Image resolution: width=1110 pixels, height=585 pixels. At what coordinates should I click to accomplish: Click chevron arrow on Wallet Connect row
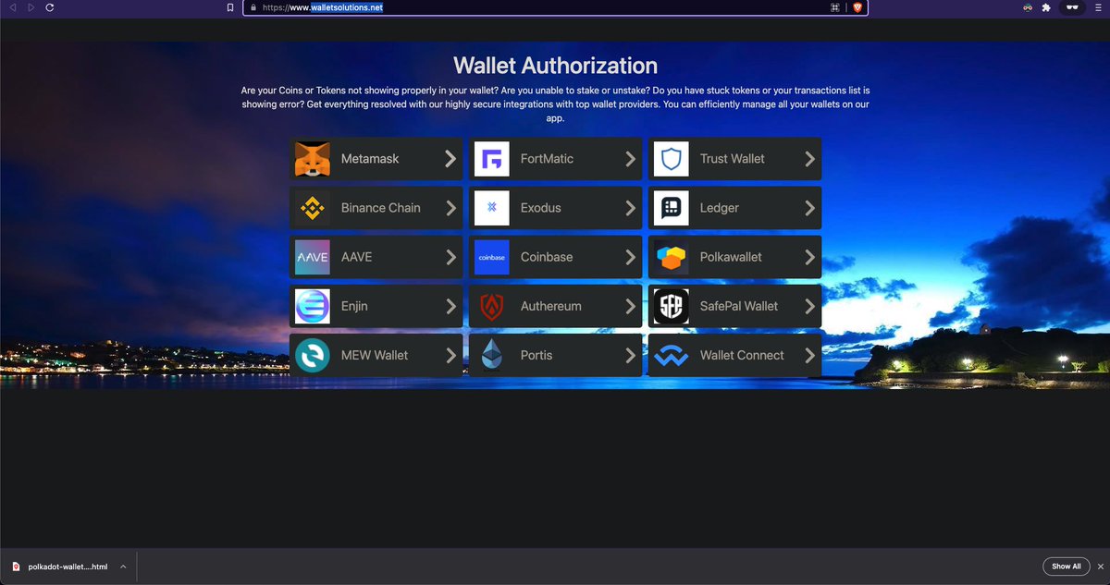[x=809, y=355]
